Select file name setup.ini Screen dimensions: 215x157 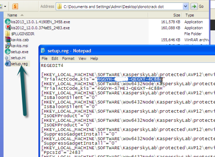(18, 58)
